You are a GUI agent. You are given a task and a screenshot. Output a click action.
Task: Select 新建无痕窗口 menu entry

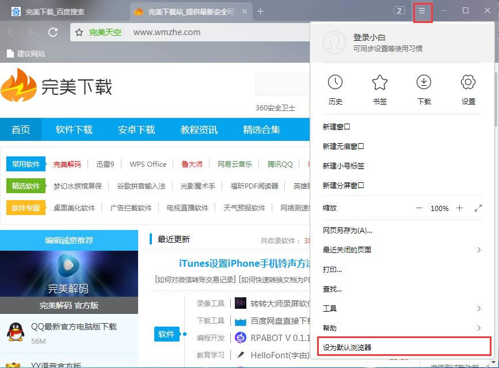[344, 147]
